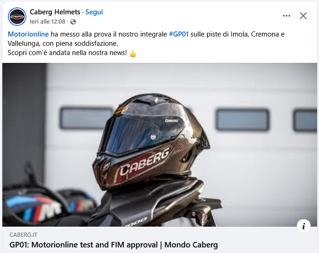Click the Caberg Helmets page name

click(x=55, y=12)
